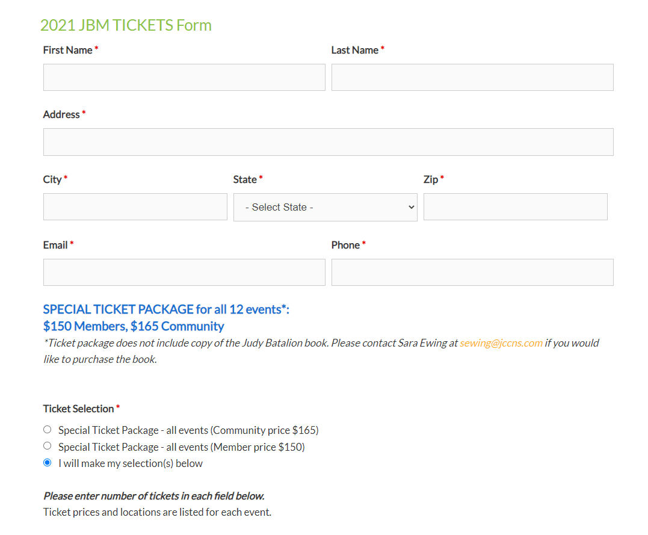This screenshot has height=535, width=648.
Task: Open the State selection dropdown
Action: pos(325,207)
